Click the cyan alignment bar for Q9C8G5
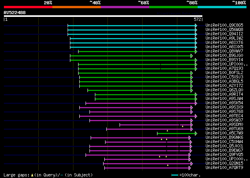The image size is (250, 178). point(132,25)
